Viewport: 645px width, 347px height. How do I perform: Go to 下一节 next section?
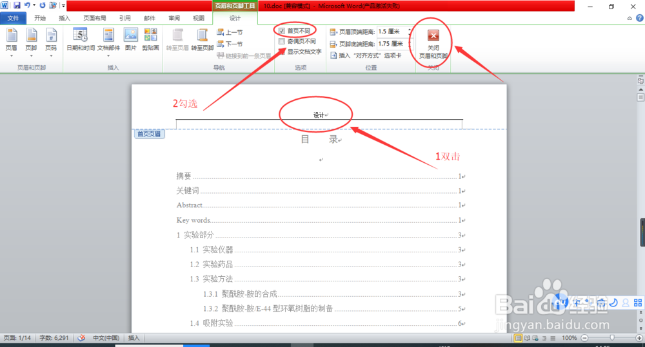click(x=230, y=44)
